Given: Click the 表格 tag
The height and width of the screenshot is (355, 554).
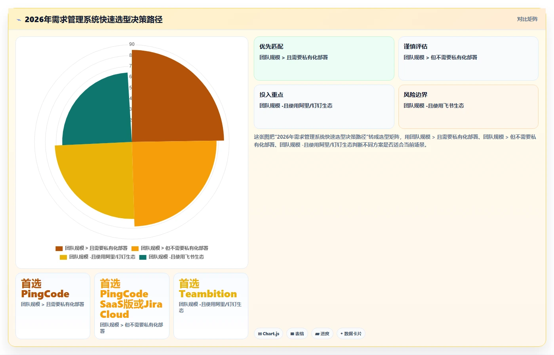Looking at the screenshot, I should click(297, 334).
